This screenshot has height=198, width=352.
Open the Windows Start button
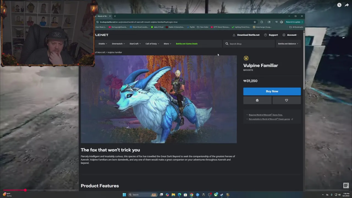tap(124, 195)
